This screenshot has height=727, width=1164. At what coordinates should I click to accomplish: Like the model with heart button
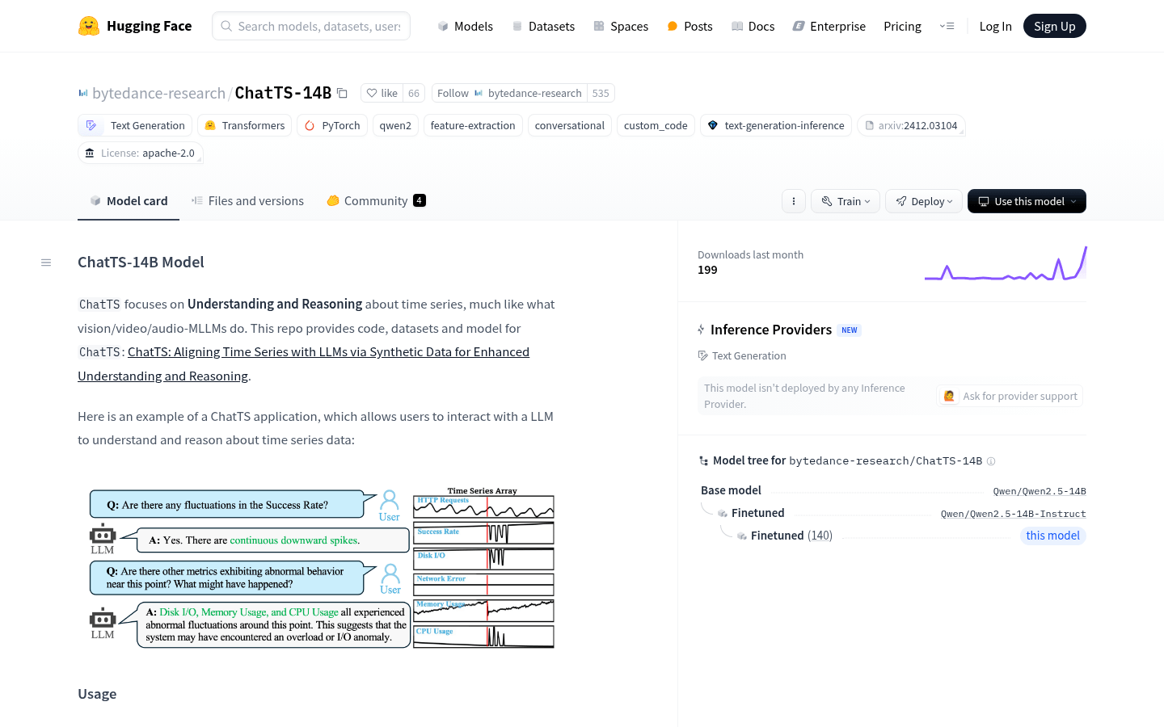coord(382,93)
